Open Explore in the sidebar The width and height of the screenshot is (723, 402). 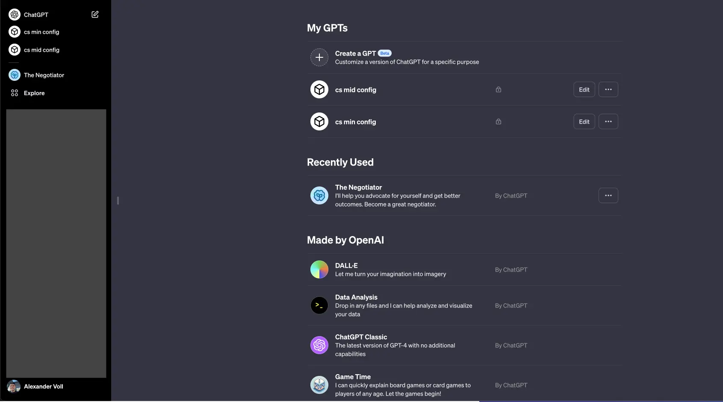point(34,93)
